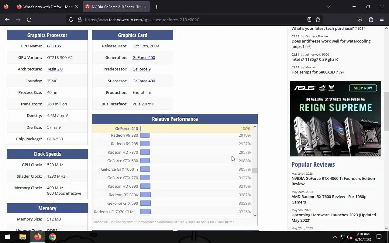The width and height of the screenshot is (389, 243).
Task: Go back to the previous page
Action: coord(7,19)
